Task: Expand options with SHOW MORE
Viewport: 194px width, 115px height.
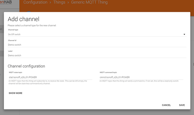Action: click(x=15, y=93)
